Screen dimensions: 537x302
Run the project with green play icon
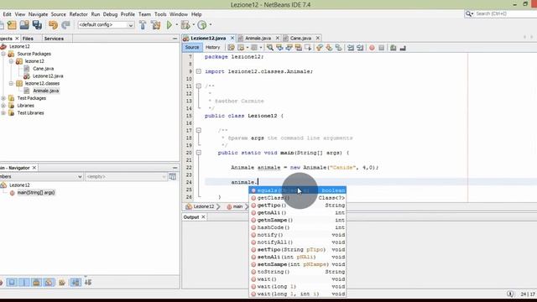tap(169, 24)
